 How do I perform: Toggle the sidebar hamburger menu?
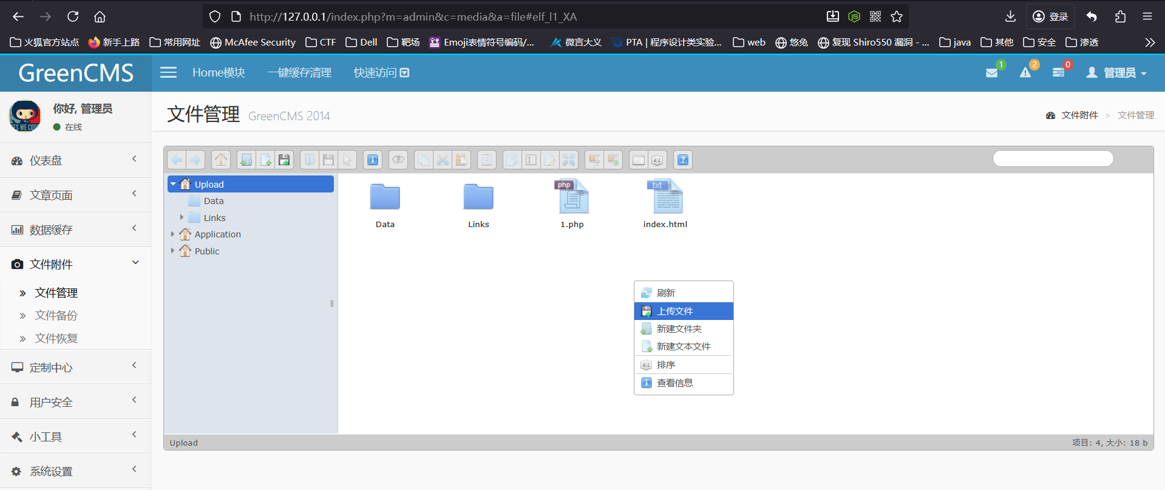168,73
